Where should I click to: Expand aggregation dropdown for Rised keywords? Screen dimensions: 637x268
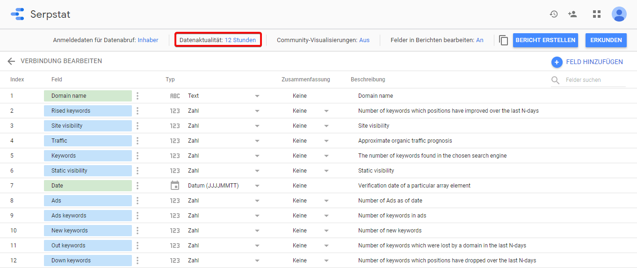click(x=326, y=111)
